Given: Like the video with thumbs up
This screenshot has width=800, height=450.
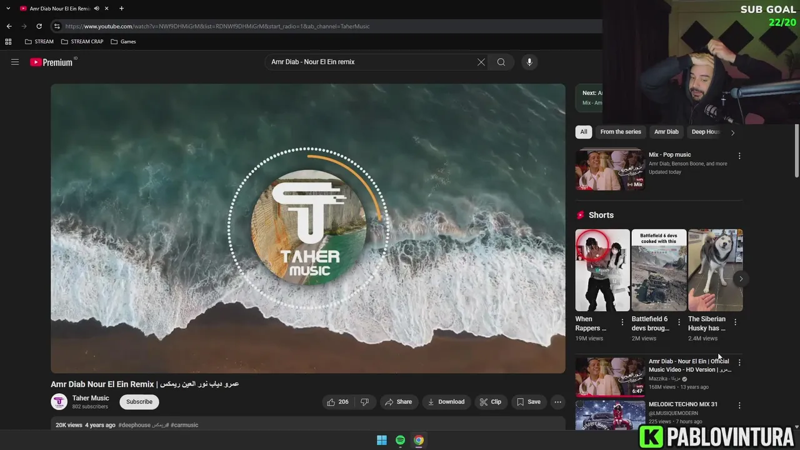Looking at the screenshot, I should [x=338, y=402].
